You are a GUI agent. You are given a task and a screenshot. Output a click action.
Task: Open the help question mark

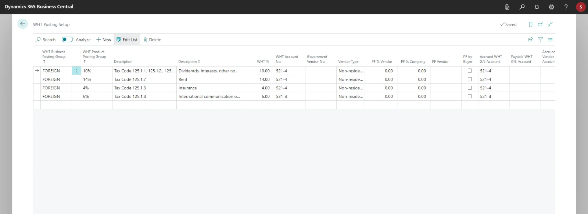566,7
